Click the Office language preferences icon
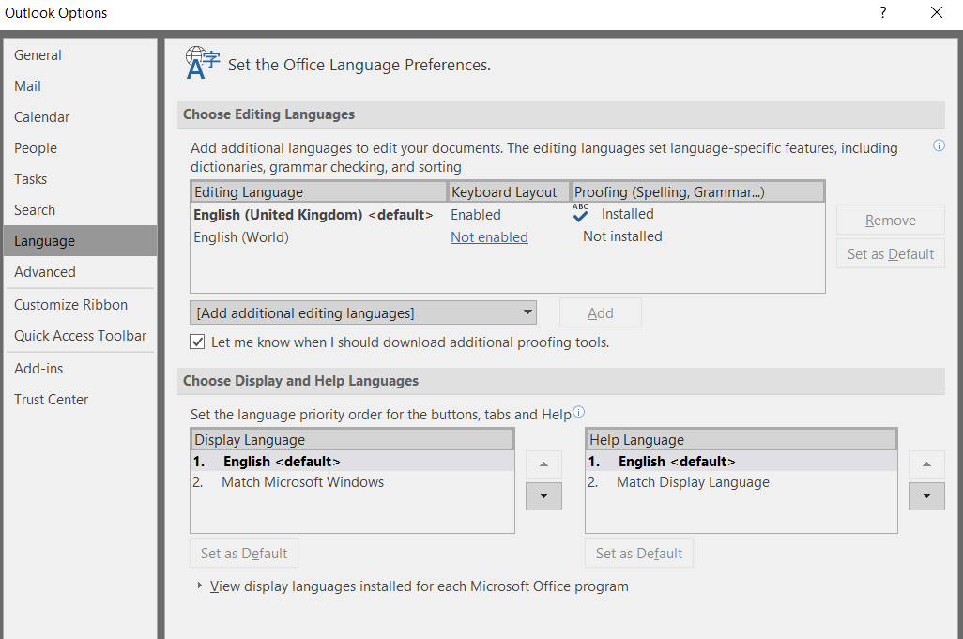The height and width of the screenshot is (639, 963). [202, 63]
